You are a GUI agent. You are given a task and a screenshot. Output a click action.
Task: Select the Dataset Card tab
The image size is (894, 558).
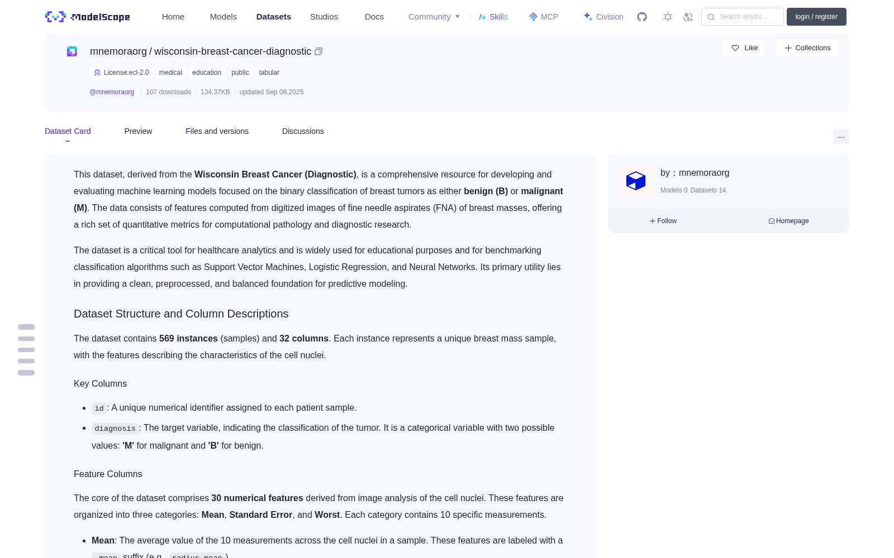coord(68,131)
